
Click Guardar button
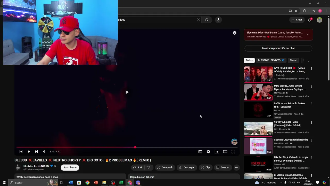223,167
